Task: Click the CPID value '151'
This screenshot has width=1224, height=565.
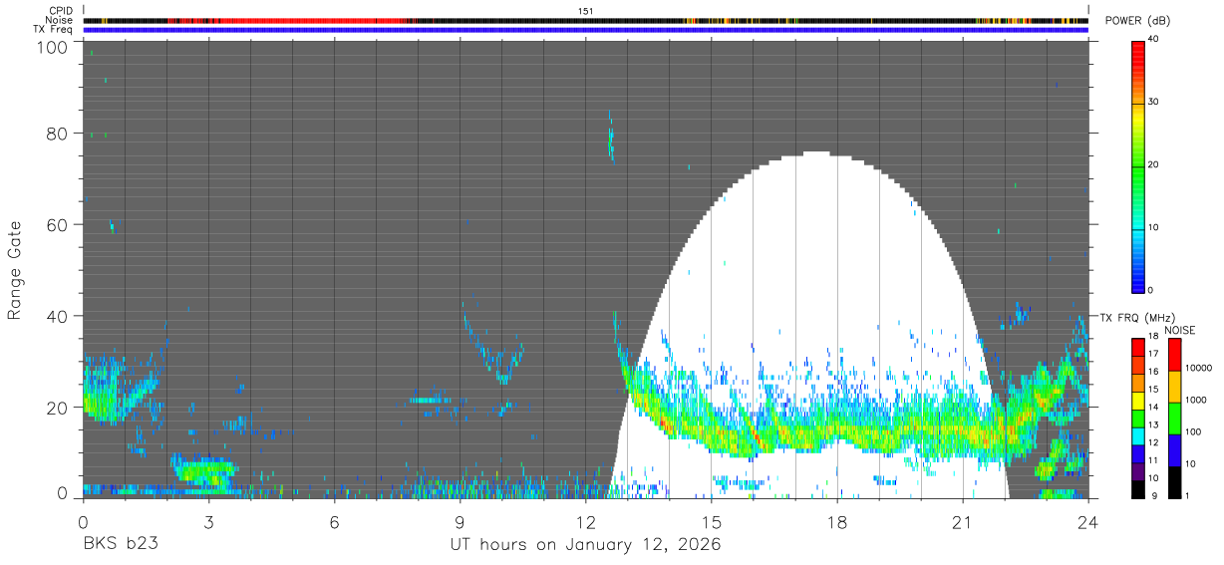Action: point(586,11)
